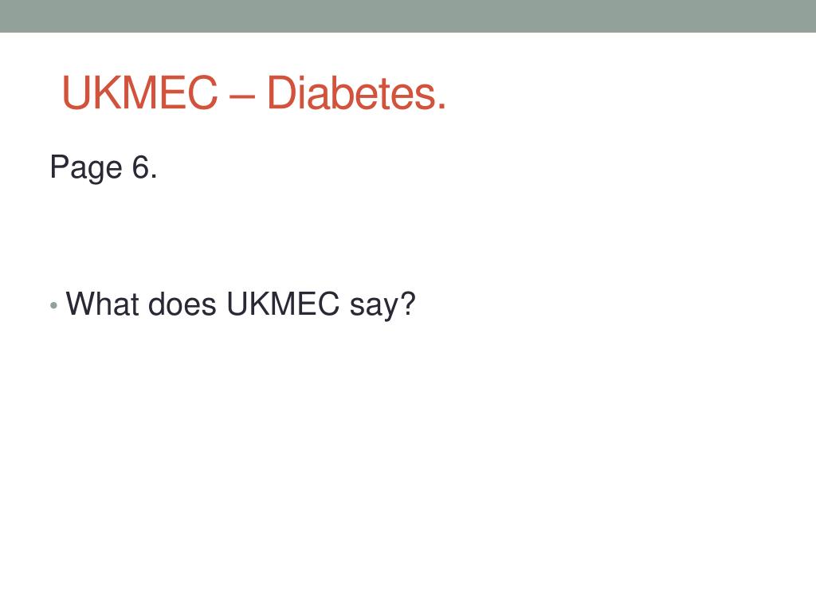Click the 'Page 6.' text line
Screen dimensions: 816x612
103,167
